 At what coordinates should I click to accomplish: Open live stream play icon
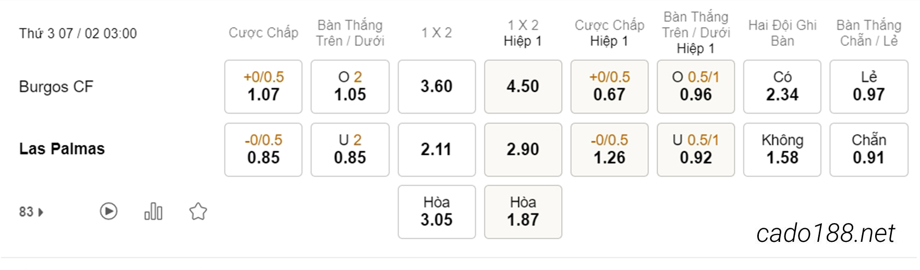pos(108,211)
